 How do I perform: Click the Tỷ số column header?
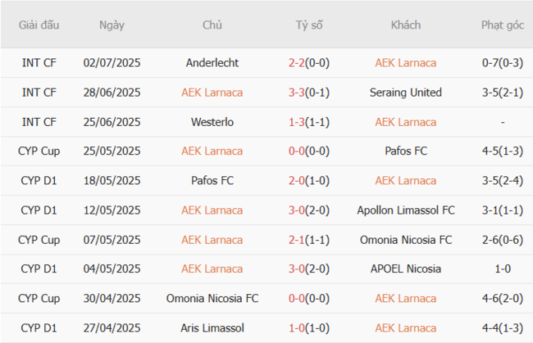click(x=309, y=25)
